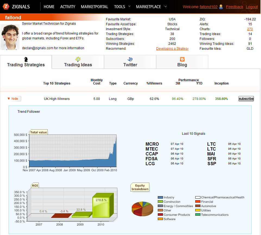This screenshot has width=261, height=235.
Task: Expand the TOOLS menu arrow
Action: [x=129, y=6]
